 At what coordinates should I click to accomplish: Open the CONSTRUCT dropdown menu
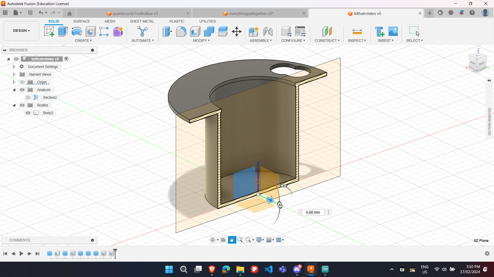327,41
